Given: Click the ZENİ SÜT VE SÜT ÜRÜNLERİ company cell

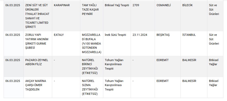Looking at the screenshot, I should pos(38,16).
